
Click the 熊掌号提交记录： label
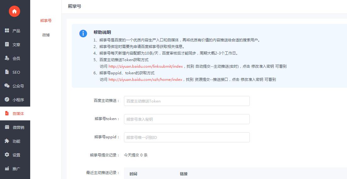[105, 155]
